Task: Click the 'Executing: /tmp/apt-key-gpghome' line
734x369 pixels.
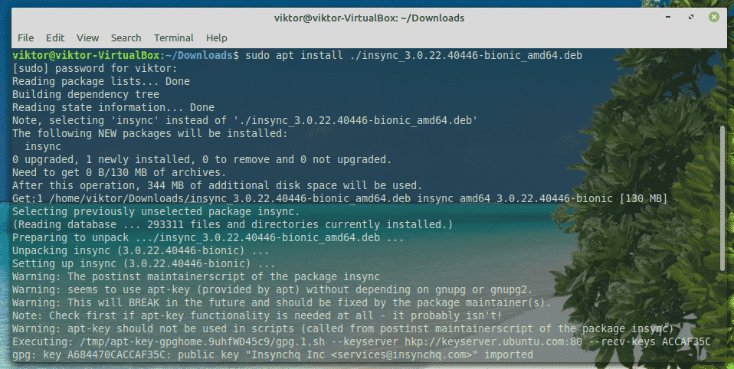Action: click(362, 341)
